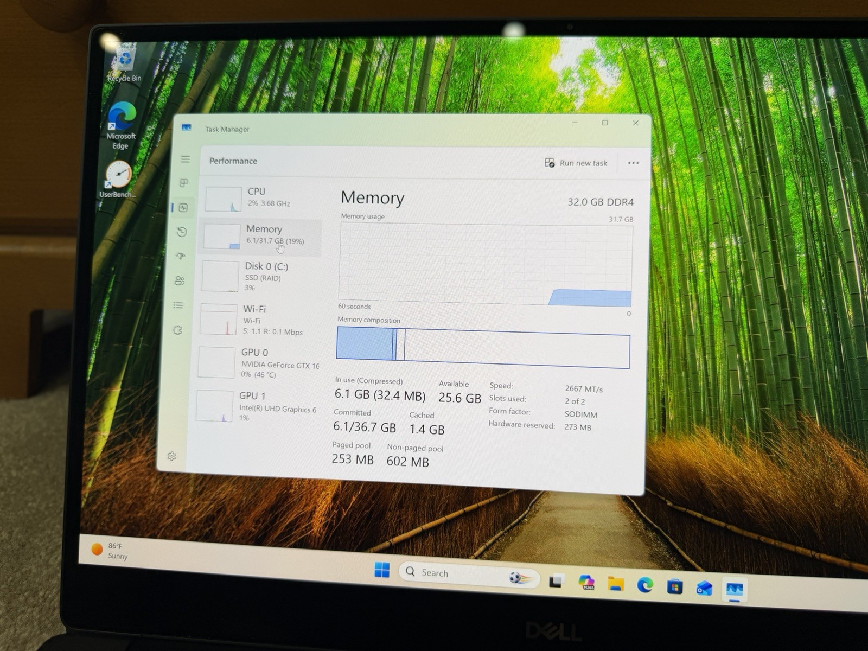Open Microsoft 365 Copilot from the taskbar
Screen dimensions: 868x651
[x=586, y=583]
